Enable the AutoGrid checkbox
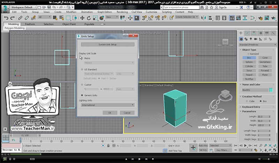The image size is (279, 163). click(248, 54)
